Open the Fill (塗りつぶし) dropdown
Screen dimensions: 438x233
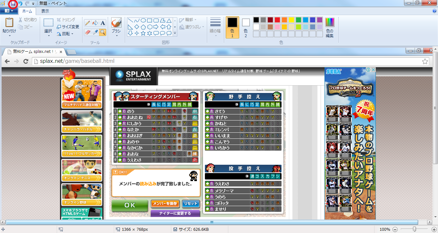pos(192,27)
